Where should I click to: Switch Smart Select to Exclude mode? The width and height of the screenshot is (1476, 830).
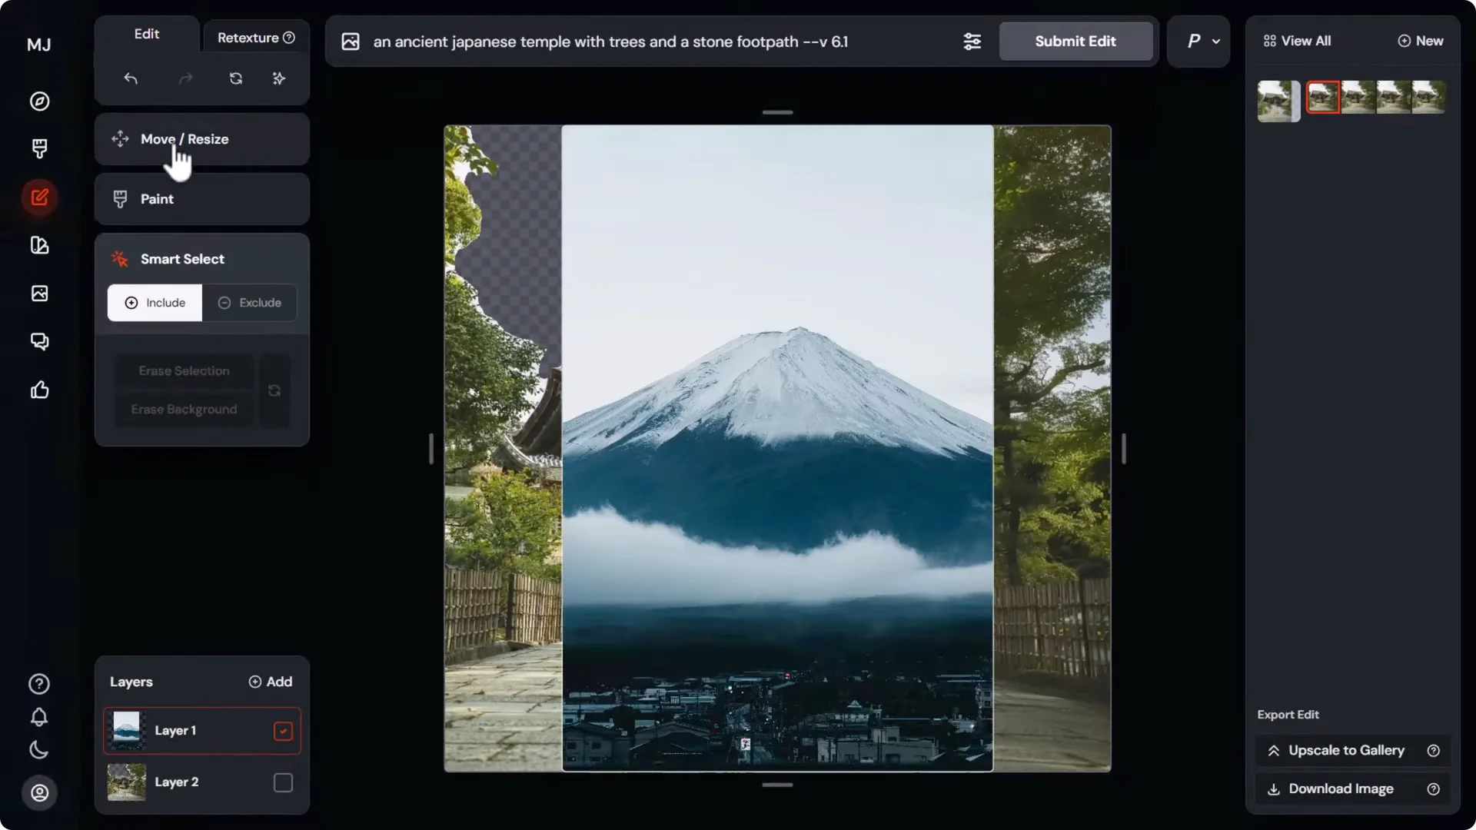[251, 303]
